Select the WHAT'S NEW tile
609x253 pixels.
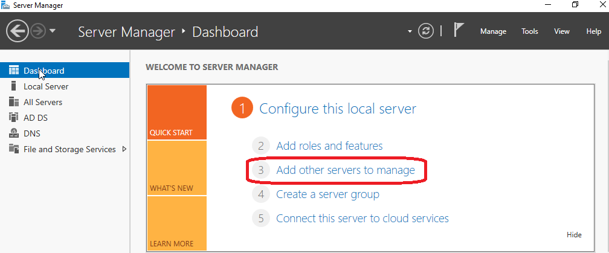[x=176, y=168]
